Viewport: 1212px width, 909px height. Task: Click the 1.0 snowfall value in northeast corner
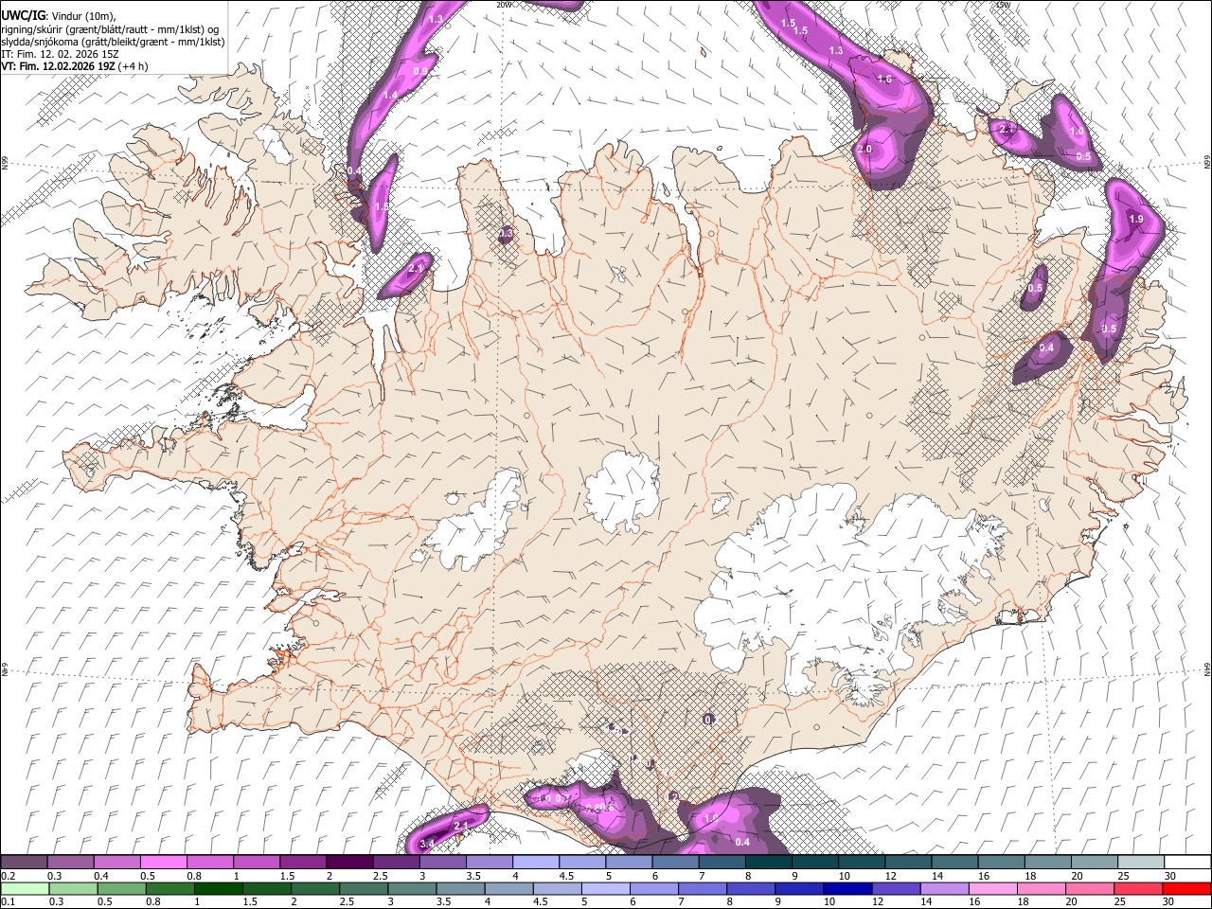[1077, 132]
